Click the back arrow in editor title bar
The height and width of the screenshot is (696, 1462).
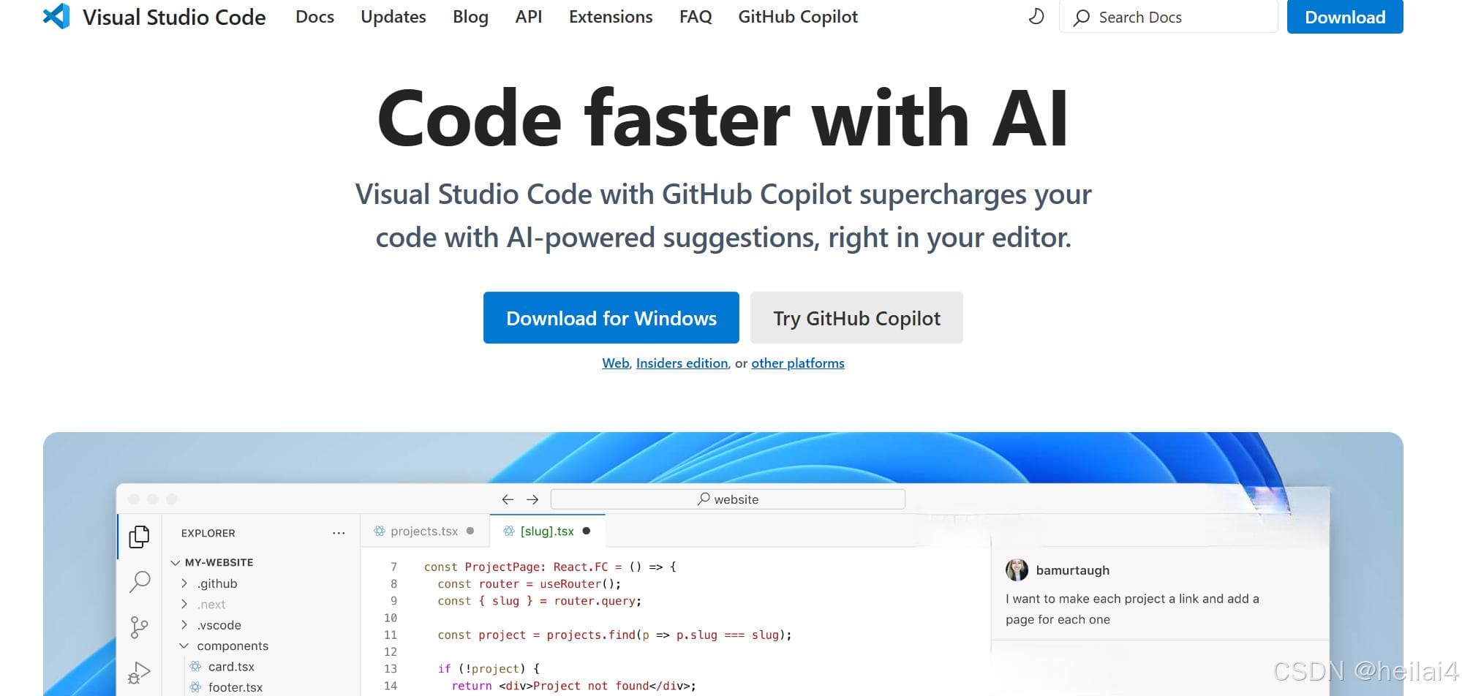click(508, 499)
